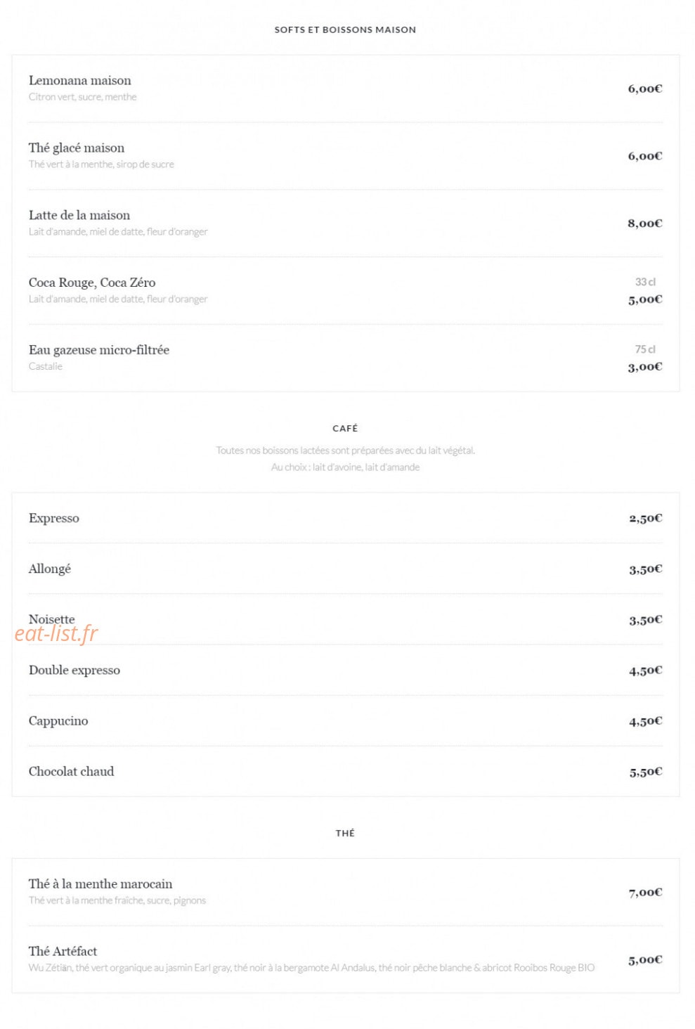Click the 5,50€ Chocolat chaud price
The image size is (695, 1029).
[646, 772]
